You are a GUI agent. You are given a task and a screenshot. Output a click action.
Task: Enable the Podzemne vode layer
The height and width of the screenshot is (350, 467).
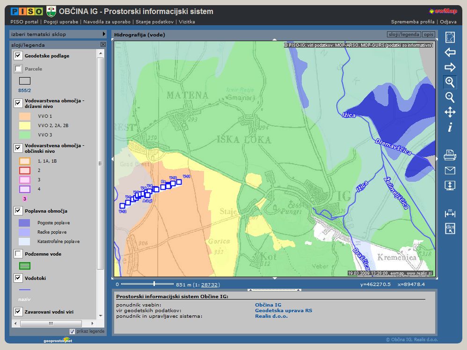point(18,254)
